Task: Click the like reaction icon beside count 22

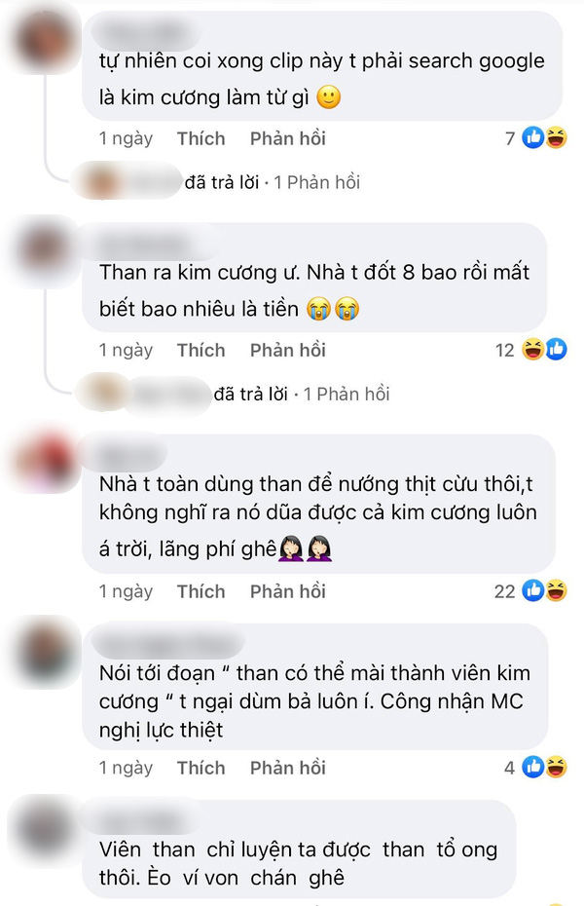Action: tap(533, 590)
